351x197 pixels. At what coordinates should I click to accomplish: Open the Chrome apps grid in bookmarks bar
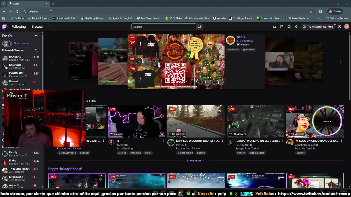click(x=4, y=18)
